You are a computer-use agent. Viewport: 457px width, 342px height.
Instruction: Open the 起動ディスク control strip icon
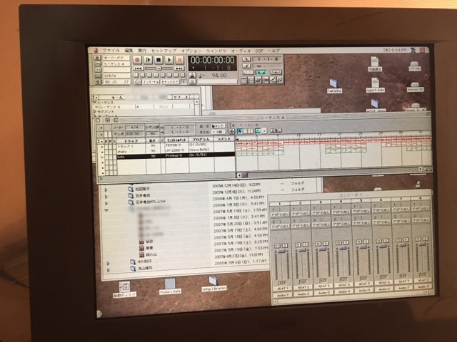124,290
